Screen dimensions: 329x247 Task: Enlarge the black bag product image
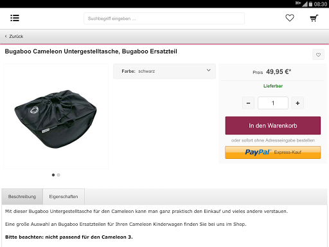56,116
